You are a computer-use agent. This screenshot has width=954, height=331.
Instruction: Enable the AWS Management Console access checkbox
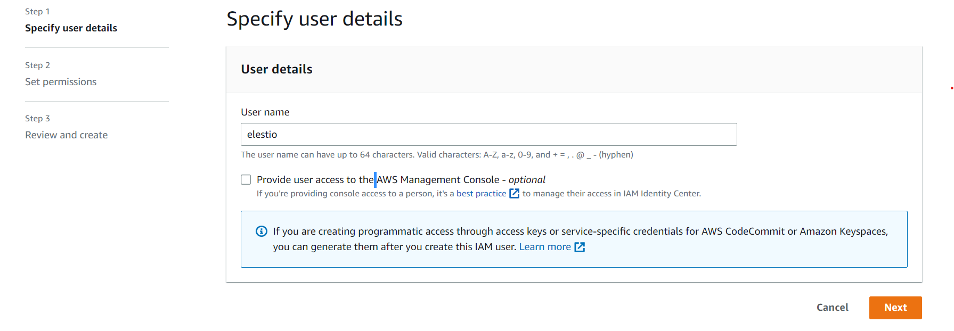click(x=246, y=180)
